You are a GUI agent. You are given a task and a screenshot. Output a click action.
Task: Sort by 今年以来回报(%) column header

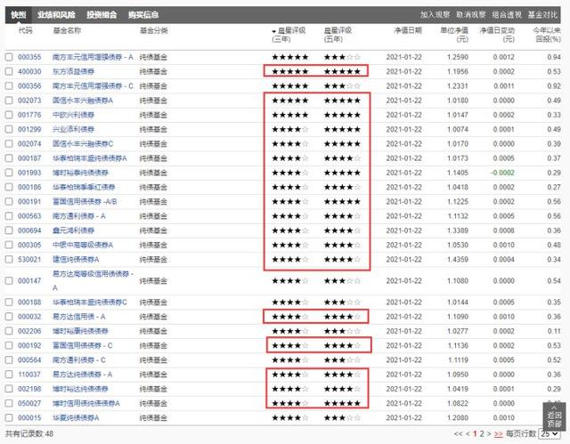coord(547,35)
